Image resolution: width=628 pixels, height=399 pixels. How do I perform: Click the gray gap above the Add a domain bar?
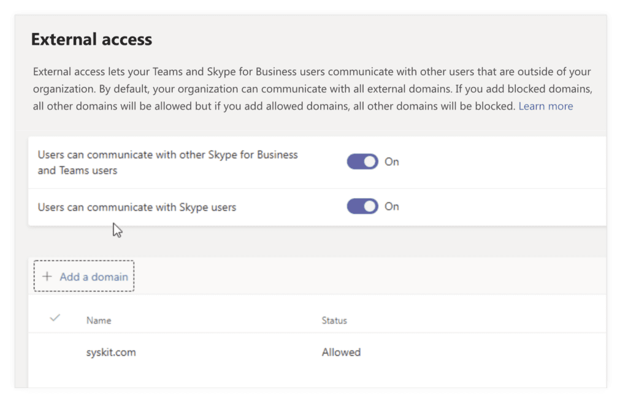316,242
